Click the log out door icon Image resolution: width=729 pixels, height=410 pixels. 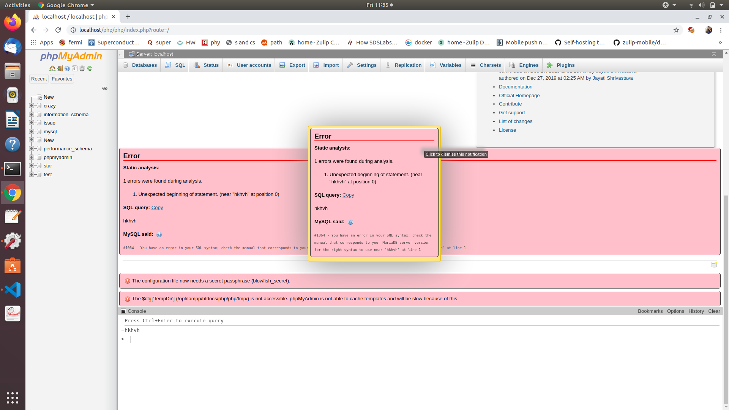60,69
